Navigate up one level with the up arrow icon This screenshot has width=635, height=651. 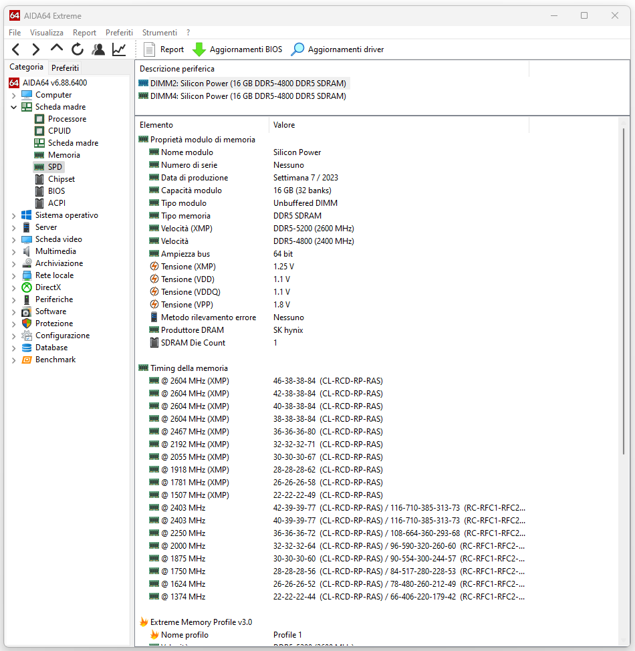coord(56,49)
